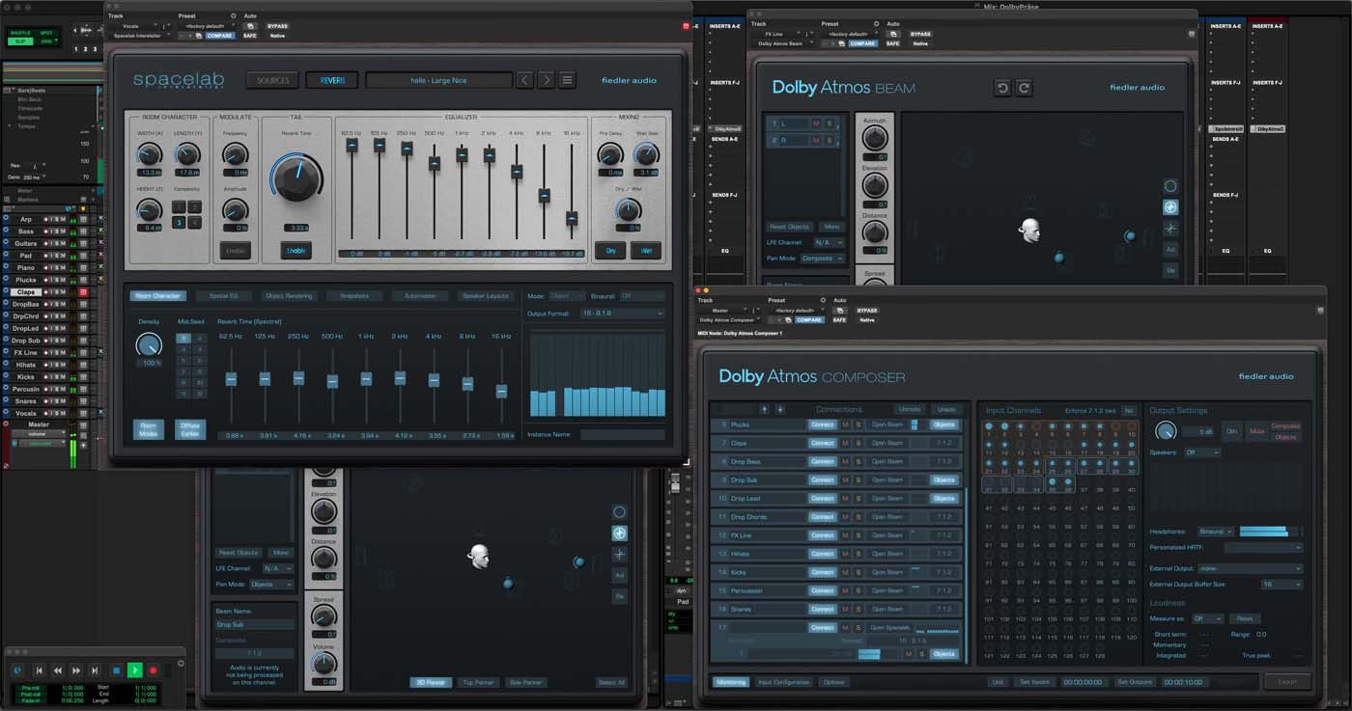The image size is (1352, 711).
Task: Open the Spacelab preset list menu icon
Action: 568,80
